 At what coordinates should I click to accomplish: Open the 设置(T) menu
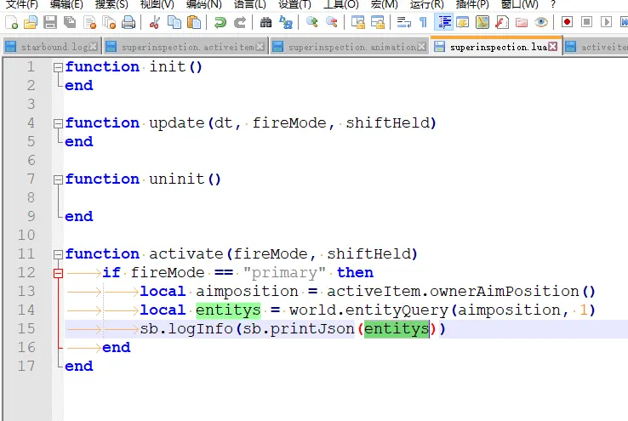pyautogui.click(x=294, y=4)
